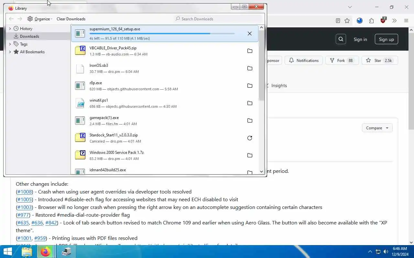Click the winutil.ps1 file icon
The height and width of the screenshot is (258, 414).
pyautogui.click(x=80, y=103)
